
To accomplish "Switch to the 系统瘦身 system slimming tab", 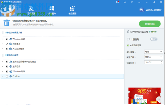I will (x=52, y=10).
